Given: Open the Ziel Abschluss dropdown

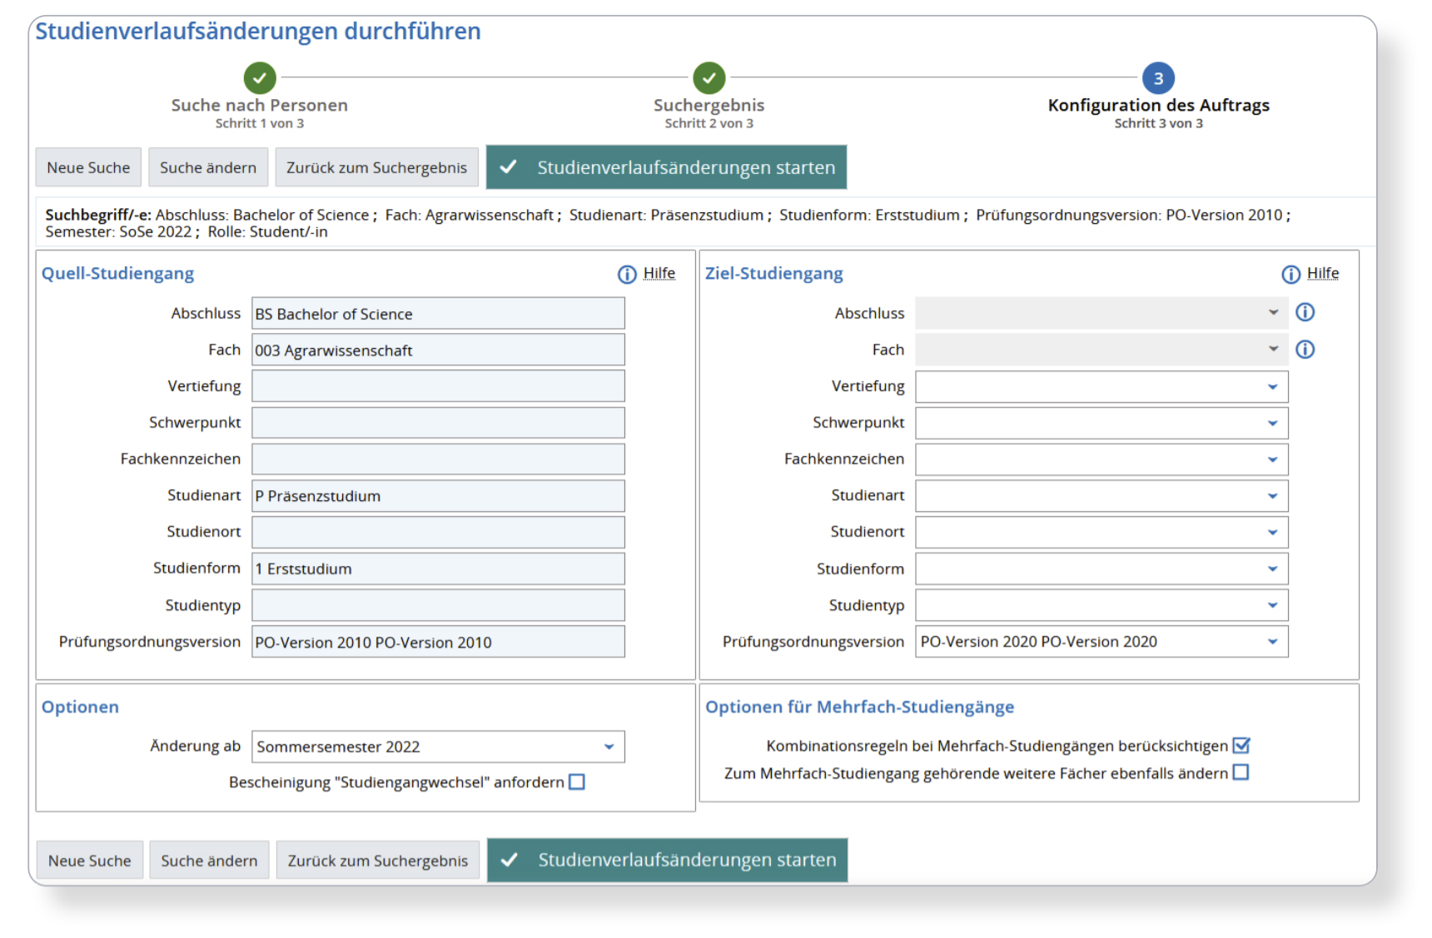Looking at the screenshot, I should click(x=1101, y=313).
